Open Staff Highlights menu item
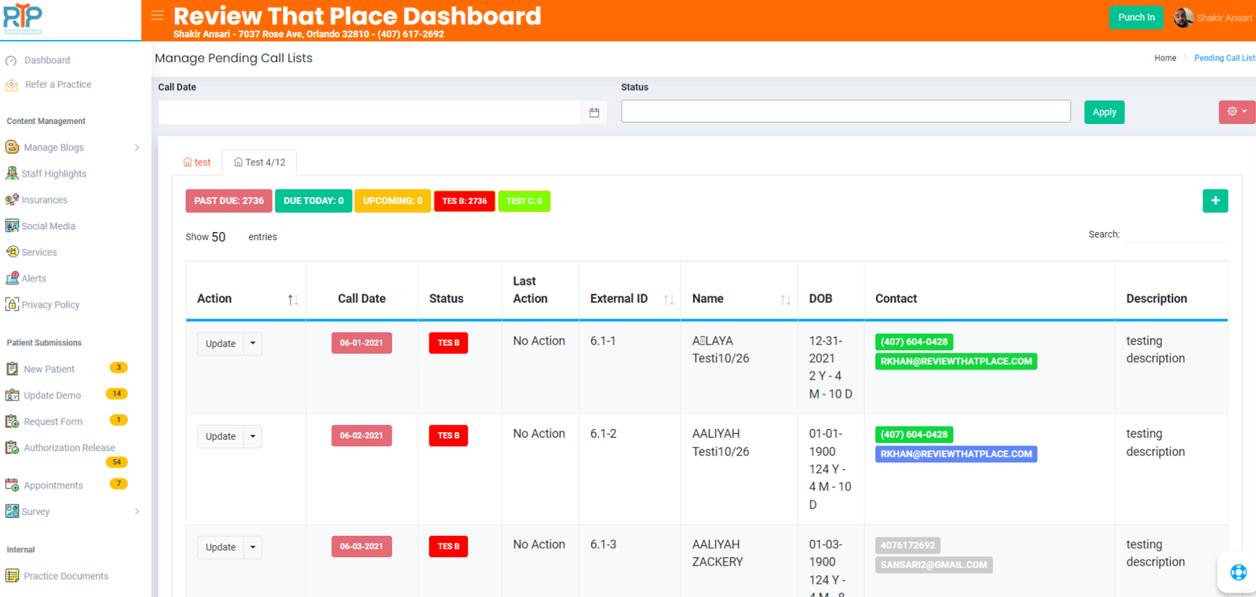Image resolution: width=1256 pixels, height=597 pixels. (54, 173)
